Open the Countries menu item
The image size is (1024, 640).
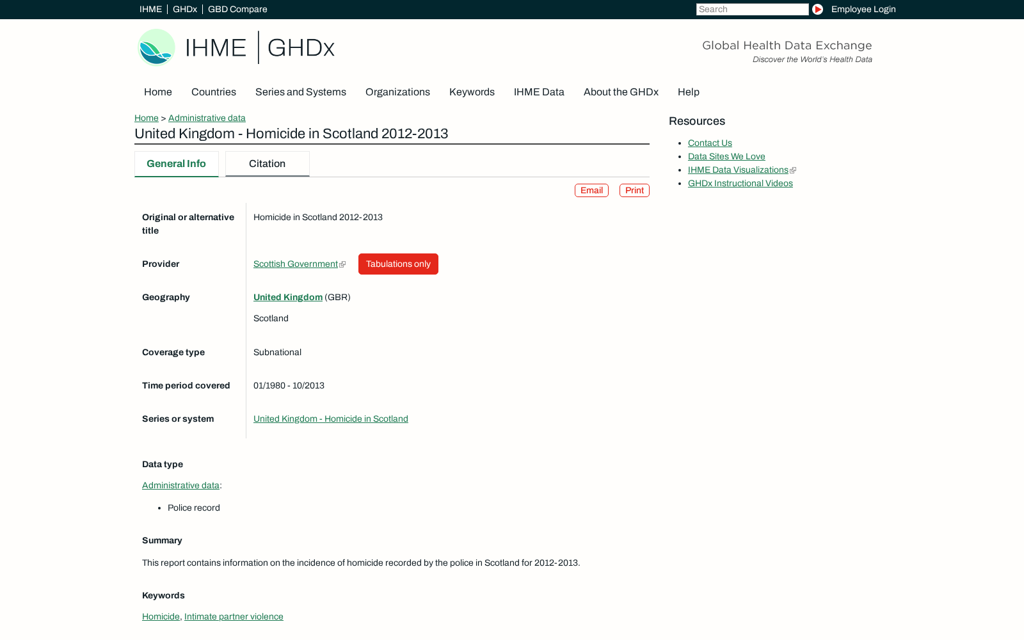214,92
